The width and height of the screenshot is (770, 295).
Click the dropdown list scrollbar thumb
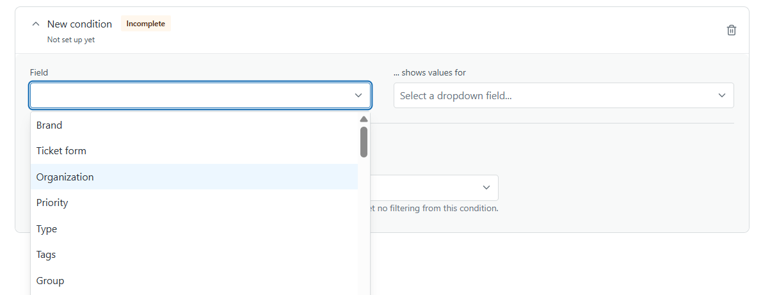(364, 142)
